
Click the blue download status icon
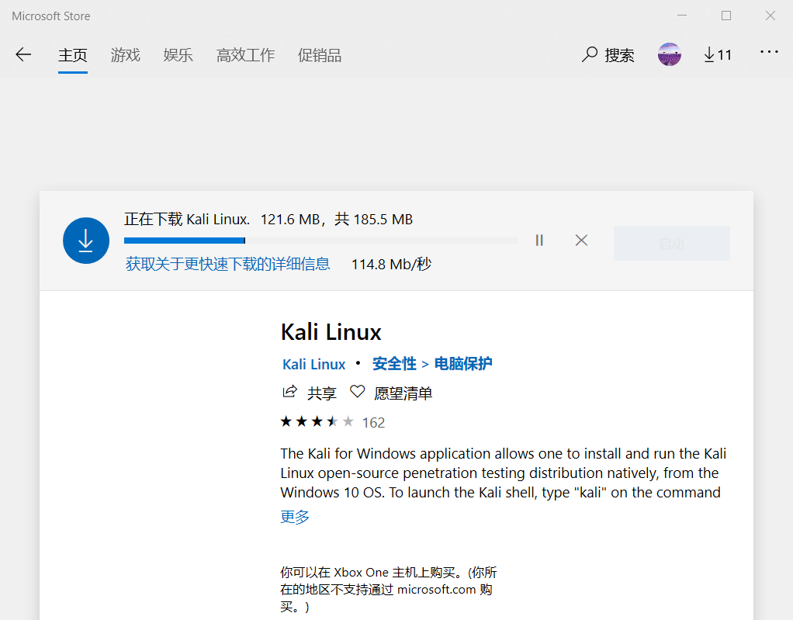86,241
